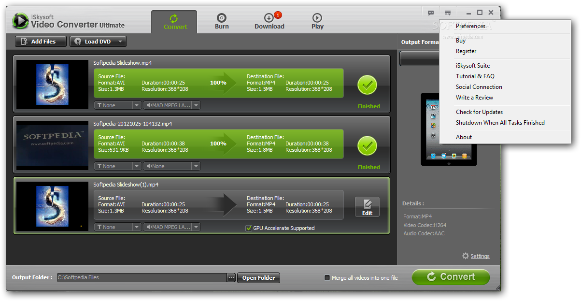Image resolution: width=581 pixels, height=301 pixels.
Task: Select Softpedia-20121025-104132.mp4 thumbnail
Action: [52, 145]
